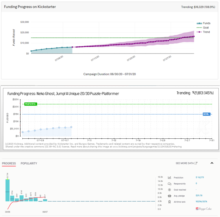
Task: Click the $745 daily pledge bar
Action: point(21,198)
